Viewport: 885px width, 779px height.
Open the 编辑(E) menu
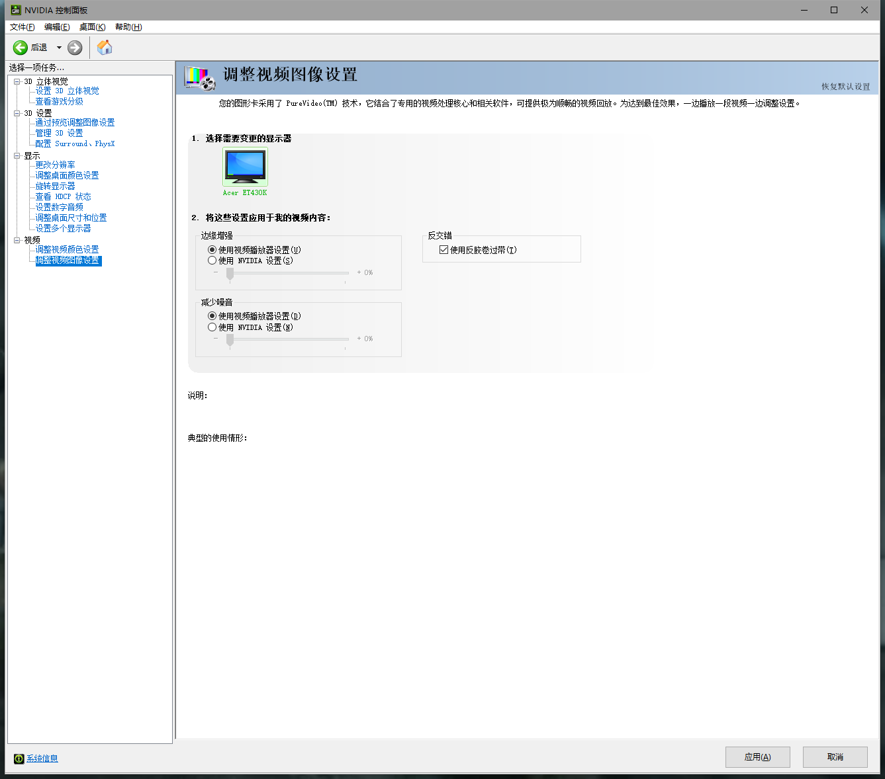[x=57, y=27]
